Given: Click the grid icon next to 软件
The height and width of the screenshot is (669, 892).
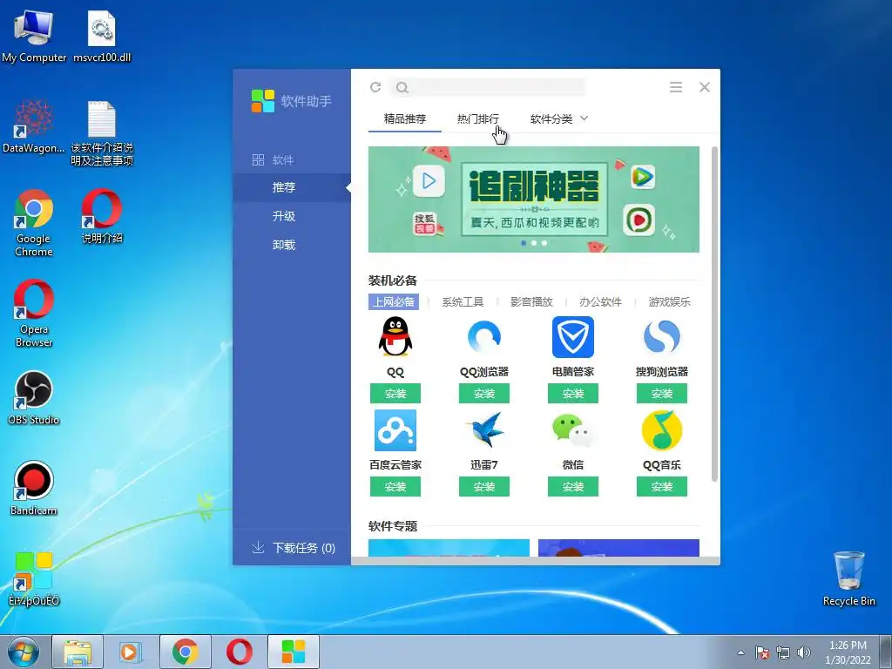Looking at the screenshot, I should (x=258, y=160).
